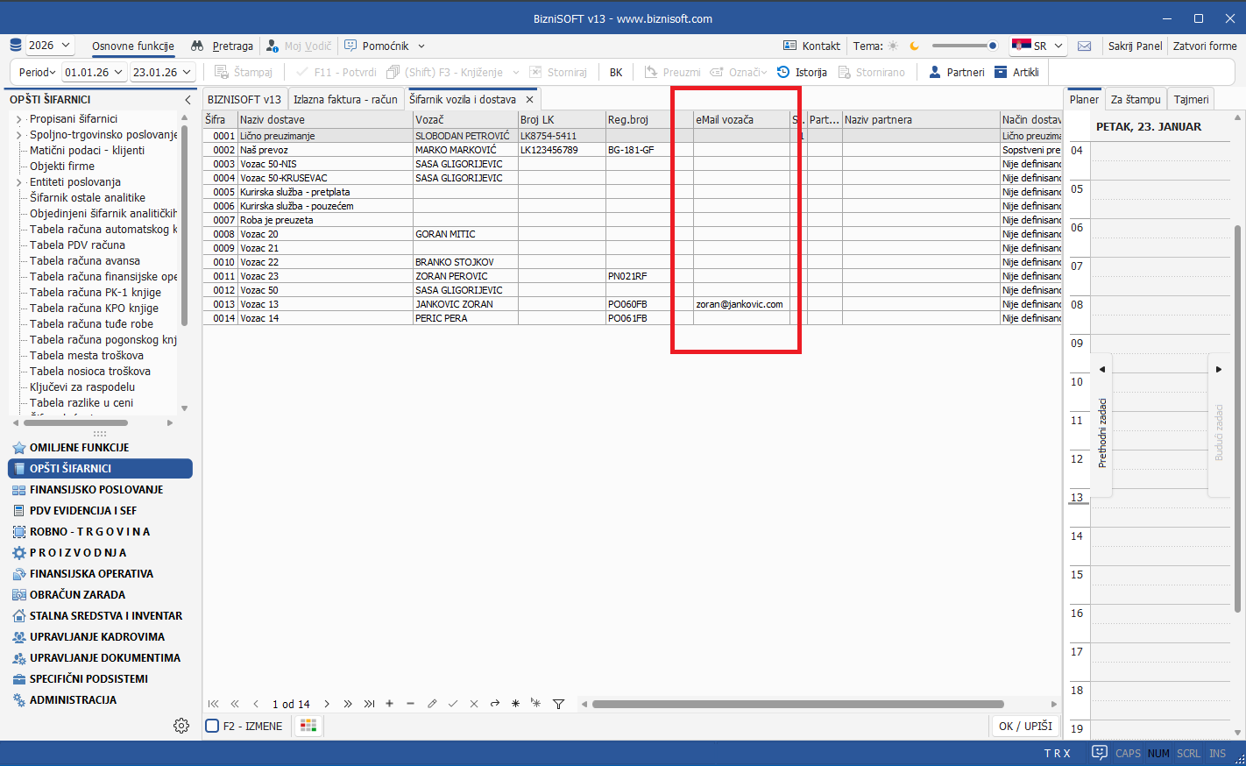Screen dimensions: 1246x766
Task: Open the Tajmeri tab
Action: 1191,100
